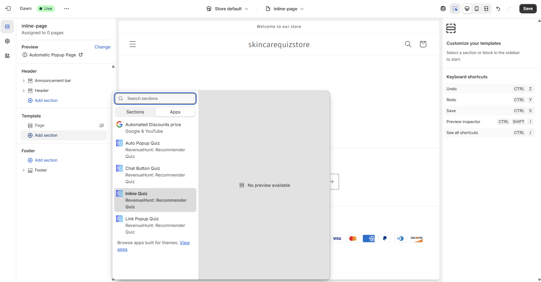Switch to fullscreen preview icon

(486, 9)
